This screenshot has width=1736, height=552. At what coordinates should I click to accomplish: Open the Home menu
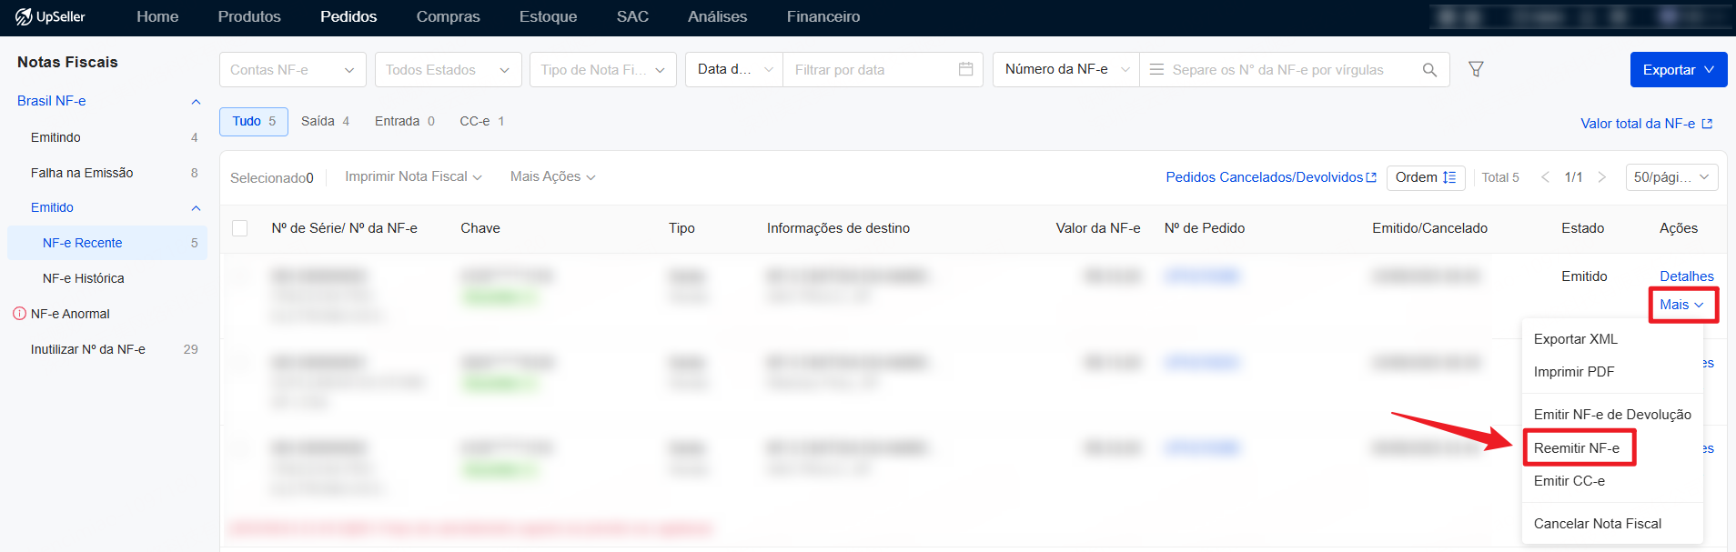tap(157, 16)
